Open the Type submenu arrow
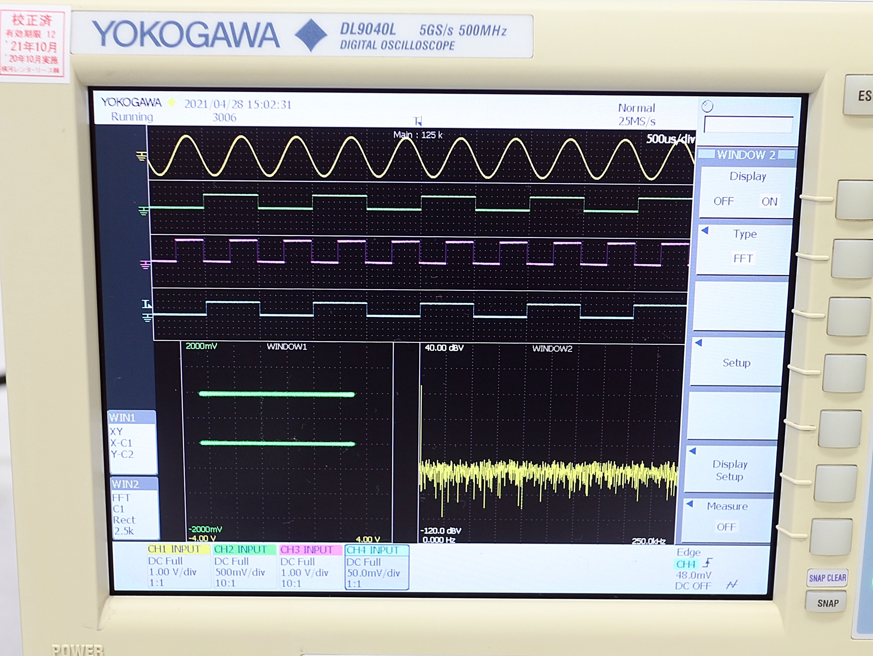 (x=705, y=231)
